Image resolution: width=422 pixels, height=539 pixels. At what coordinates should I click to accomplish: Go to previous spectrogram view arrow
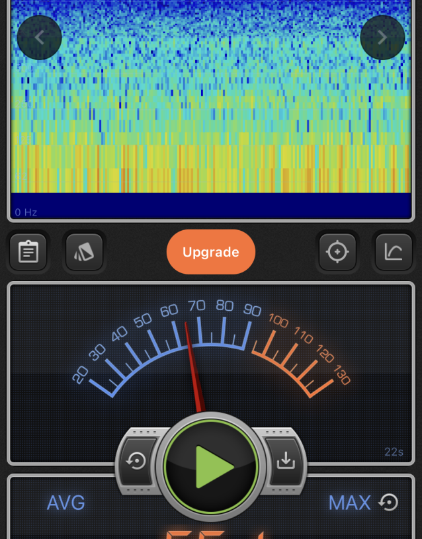40,38
